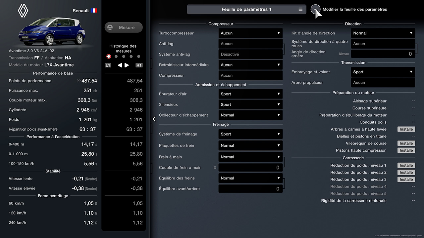The width and height of the screenshot is (424, 238).
Task: Toggle Réduction du poids niveau 1 Installé
Action: [x=406, y=165]
